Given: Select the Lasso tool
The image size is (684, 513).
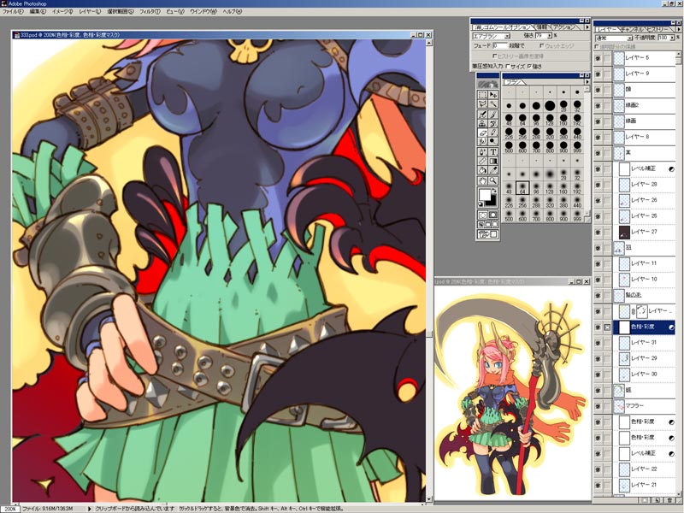Looking at the screenshot, I should (x=482, y=104).
